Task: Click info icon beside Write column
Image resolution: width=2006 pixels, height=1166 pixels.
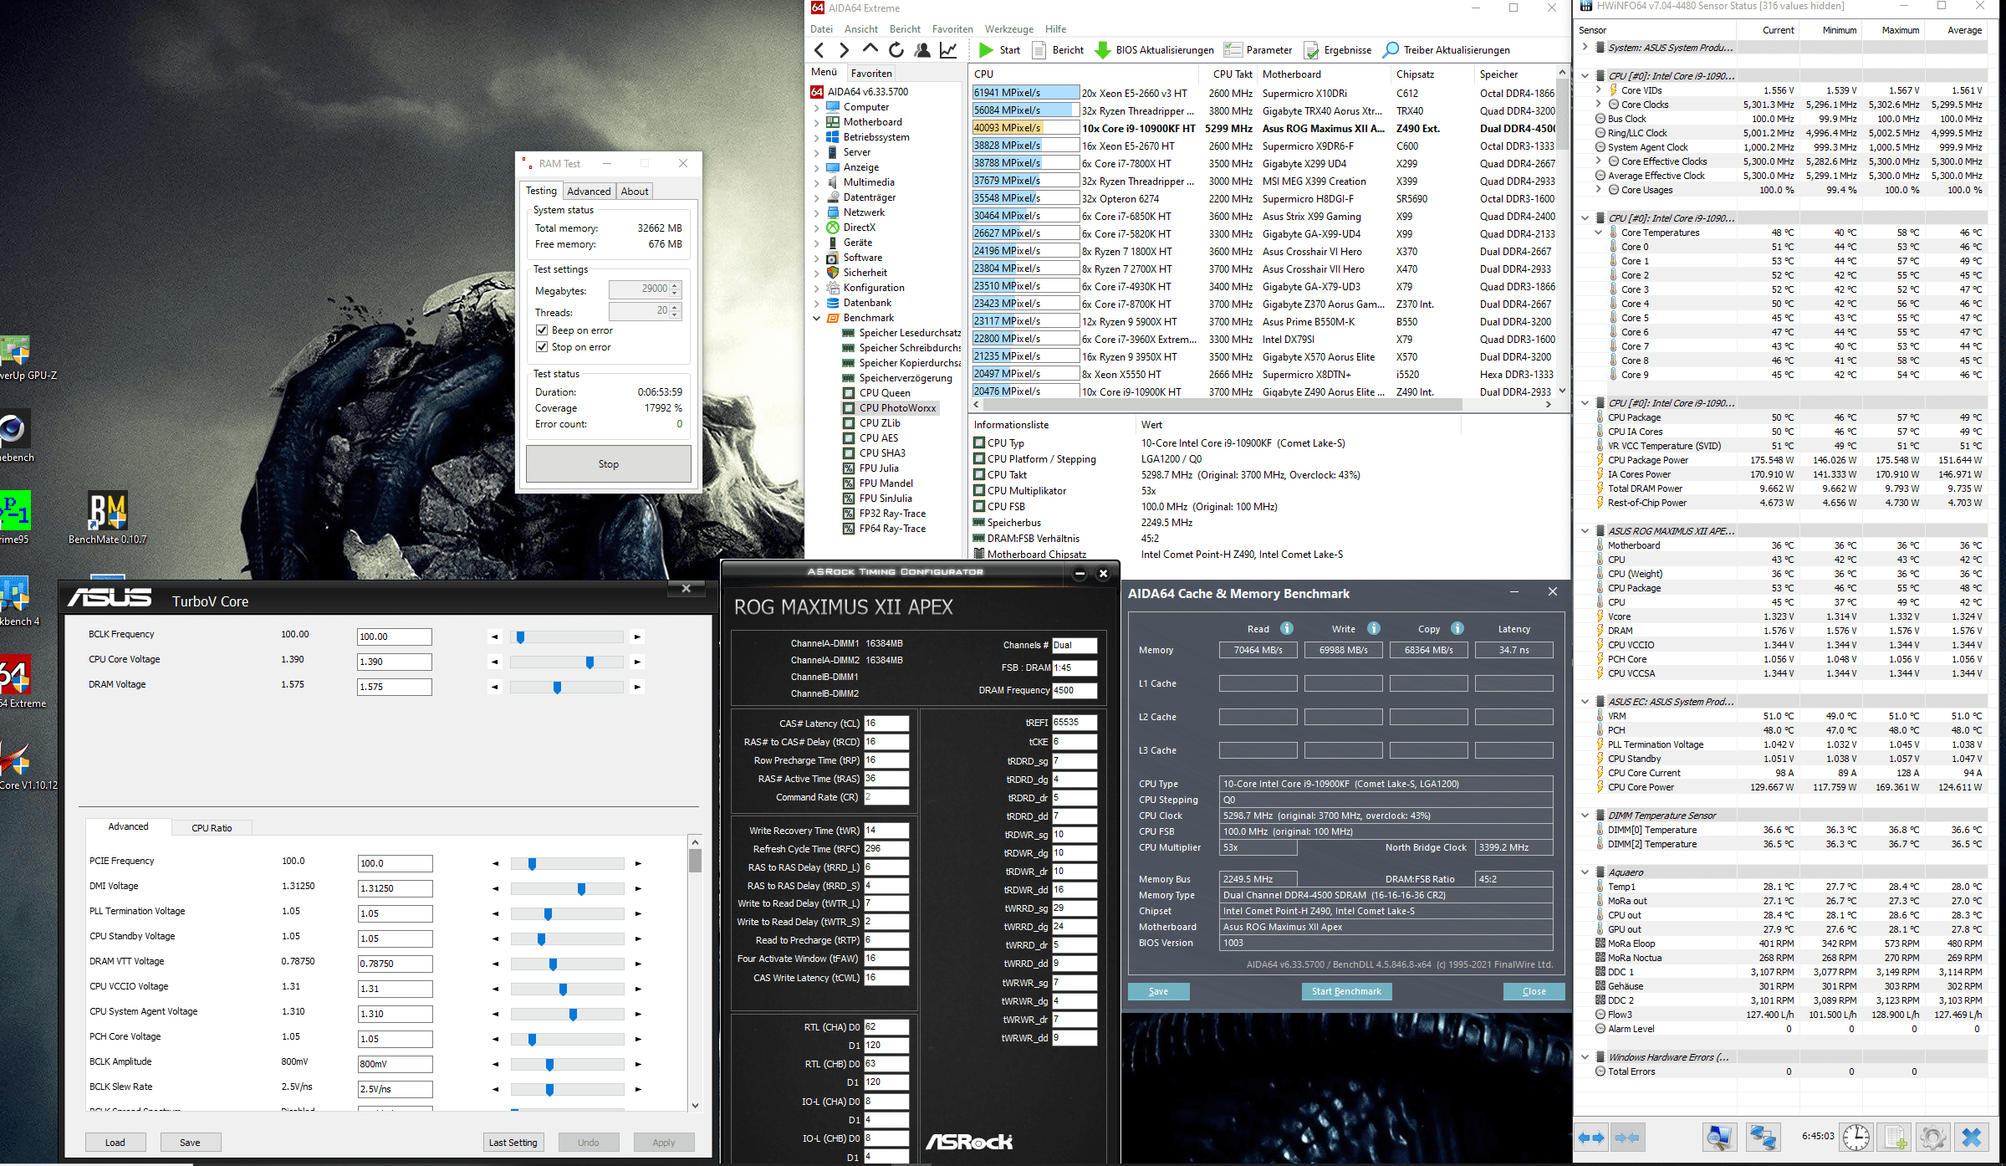Action: pos(1373,628)
